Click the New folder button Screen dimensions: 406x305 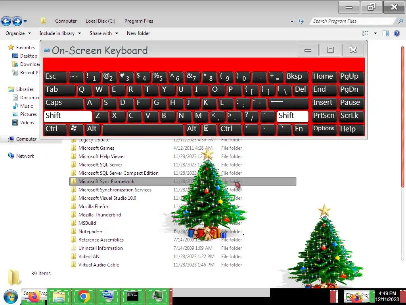tap(138, 33)
